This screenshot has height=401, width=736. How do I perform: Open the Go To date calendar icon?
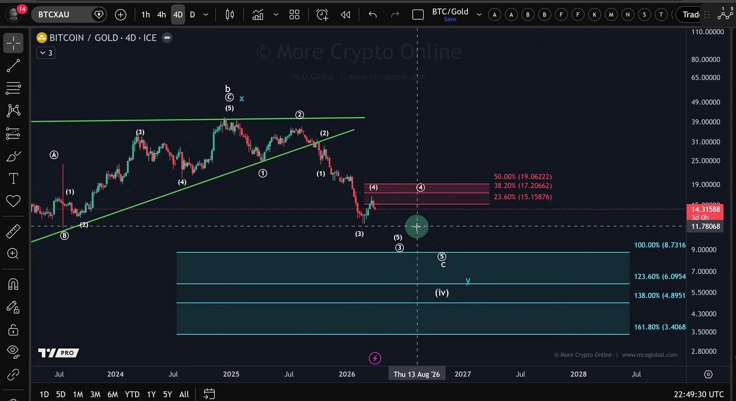(x=209, y=394)
